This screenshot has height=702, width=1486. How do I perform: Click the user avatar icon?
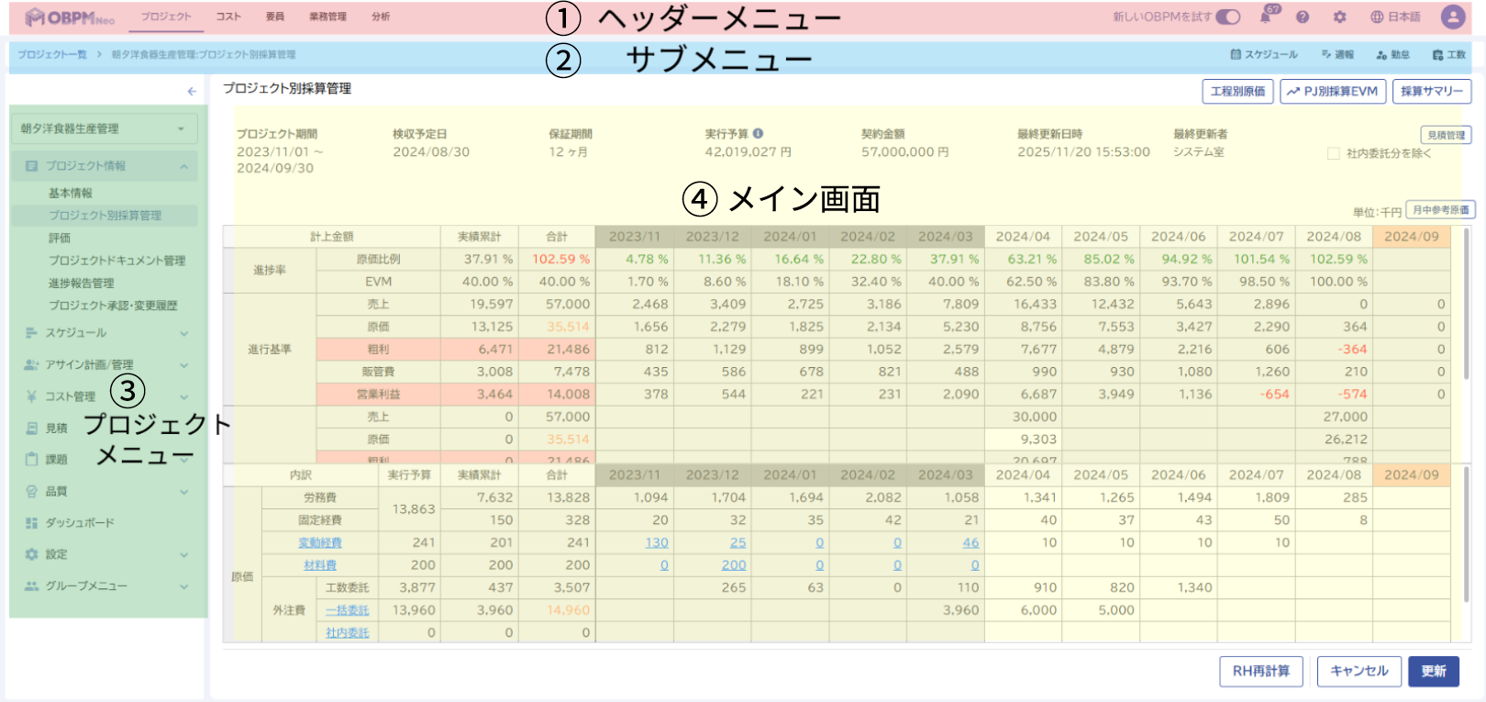pos(1453,17)
